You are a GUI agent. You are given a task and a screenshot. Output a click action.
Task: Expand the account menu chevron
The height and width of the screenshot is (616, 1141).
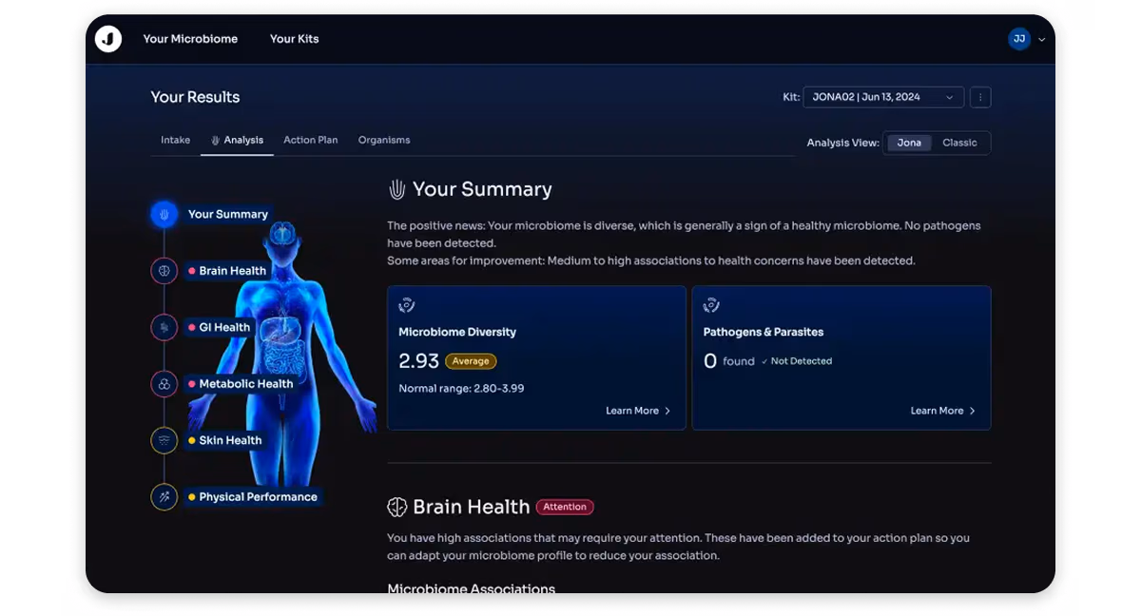click(1041, 40)
